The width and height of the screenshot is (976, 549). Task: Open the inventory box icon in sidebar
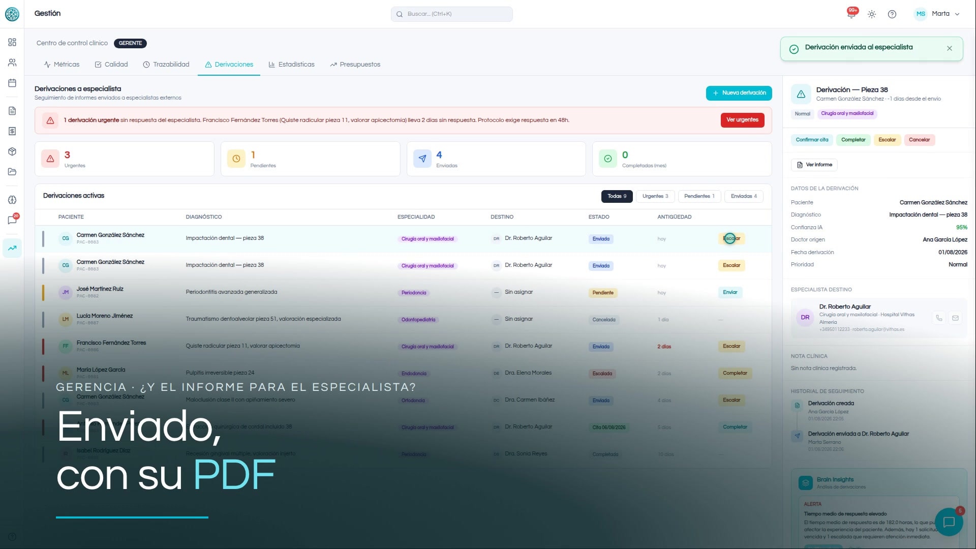tap(12, 151)
